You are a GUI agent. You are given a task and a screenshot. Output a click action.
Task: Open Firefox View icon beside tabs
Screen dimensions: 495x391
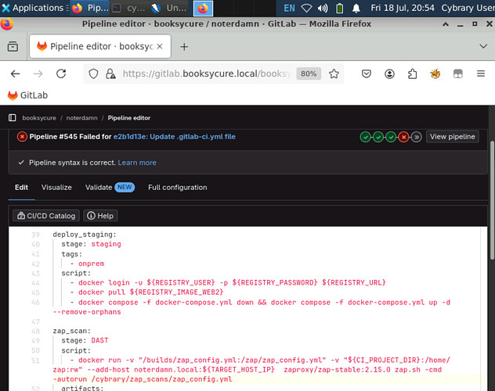13,47
